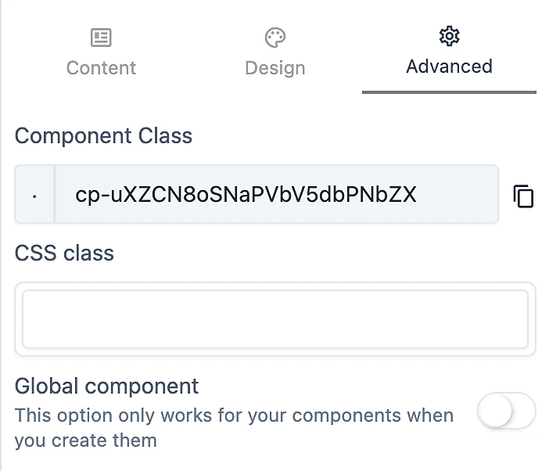Viewport: 549px width, 471px height.
Task: Switch to the Content tab label
Action: click(101, 67)
